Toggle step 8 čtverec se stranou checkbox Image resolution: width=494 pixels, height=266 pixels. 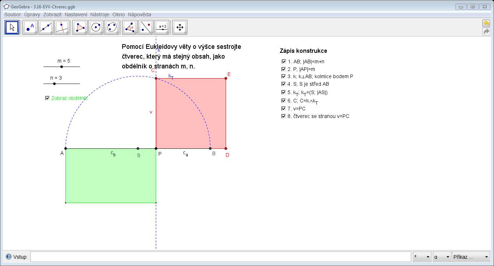point(284,116)
